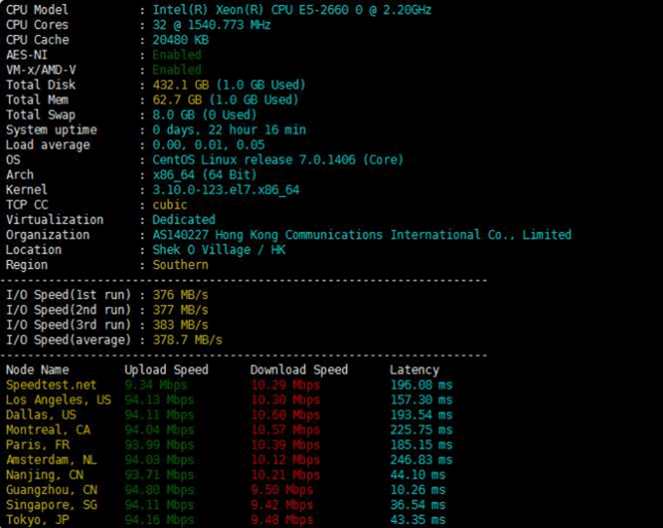This screenshot has width=663, height=528.
Task: Click the Upload Speed column header
Action: [x=166, y=370]
